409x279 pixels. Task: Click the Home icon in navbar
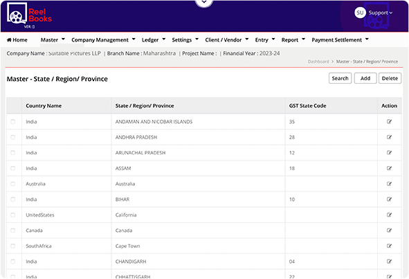9,39
